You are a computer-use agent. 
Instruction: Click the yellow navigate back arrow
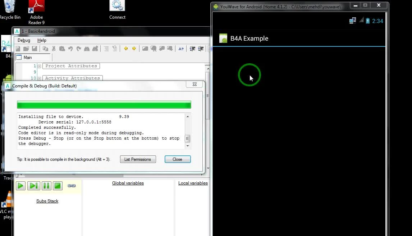[126, 49]
